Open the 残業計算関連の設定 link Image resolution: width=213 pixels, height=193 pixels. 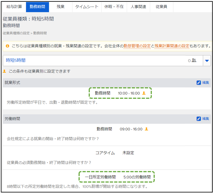(172, 46)
